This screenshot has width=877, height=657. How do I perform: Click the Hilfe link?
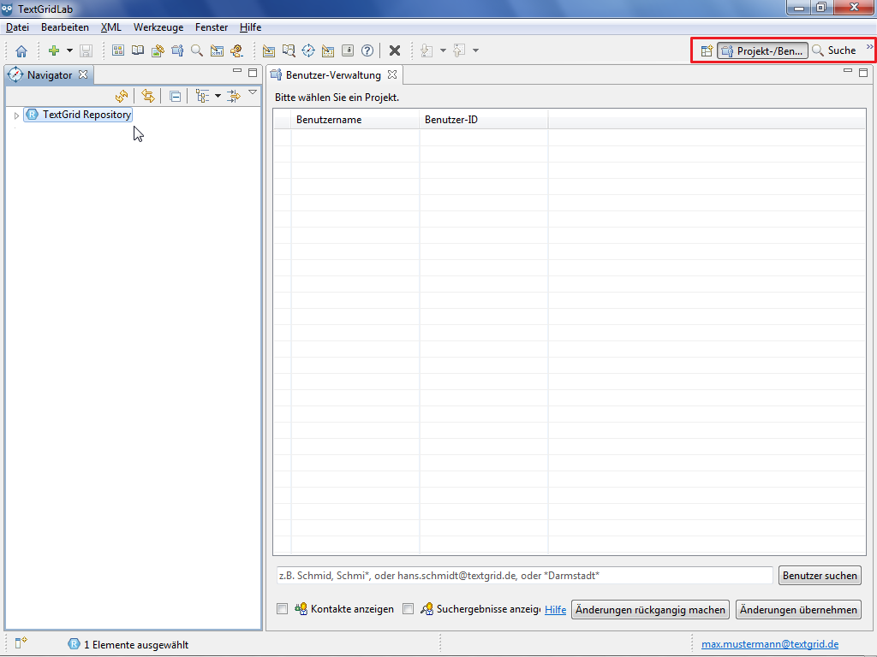[x=555, y=610]
